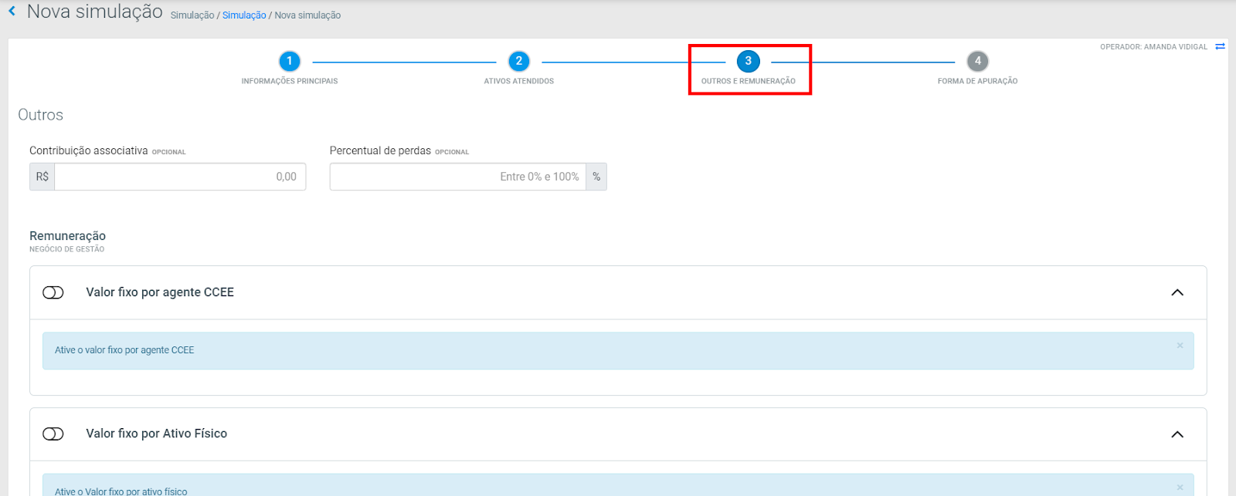Open the Simulação breadcrumb link
This screenshot has height=496, width=1236.
coord(244,15)
